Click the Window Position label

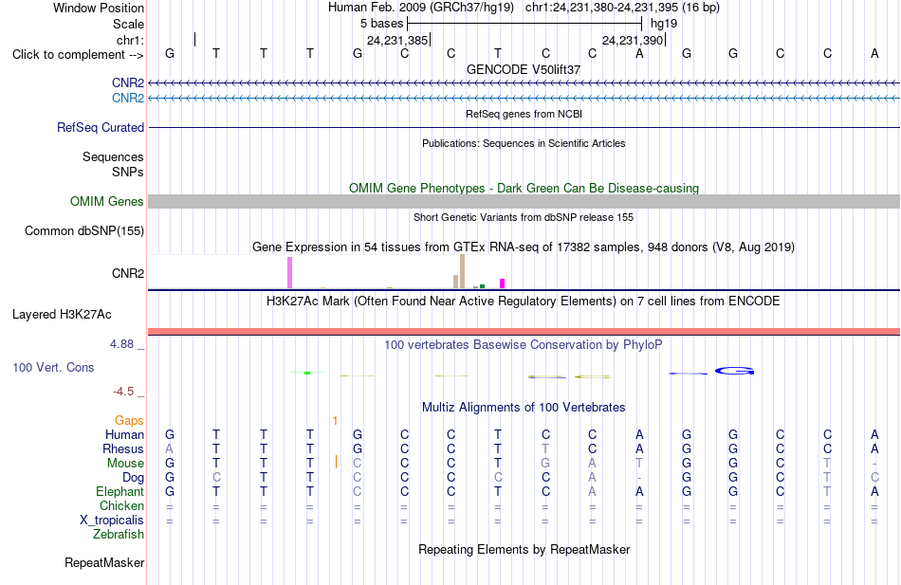point(99,8)
